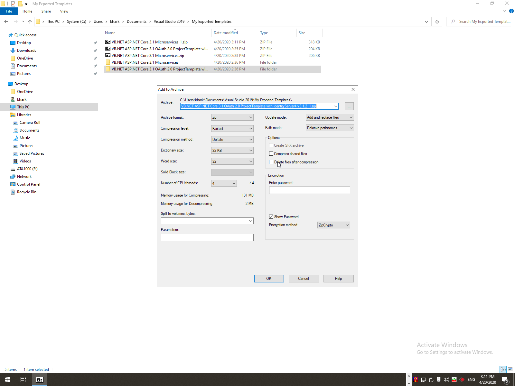
Task: Click the browse (...) button for archive path
Action: click(x=349, y=106)
